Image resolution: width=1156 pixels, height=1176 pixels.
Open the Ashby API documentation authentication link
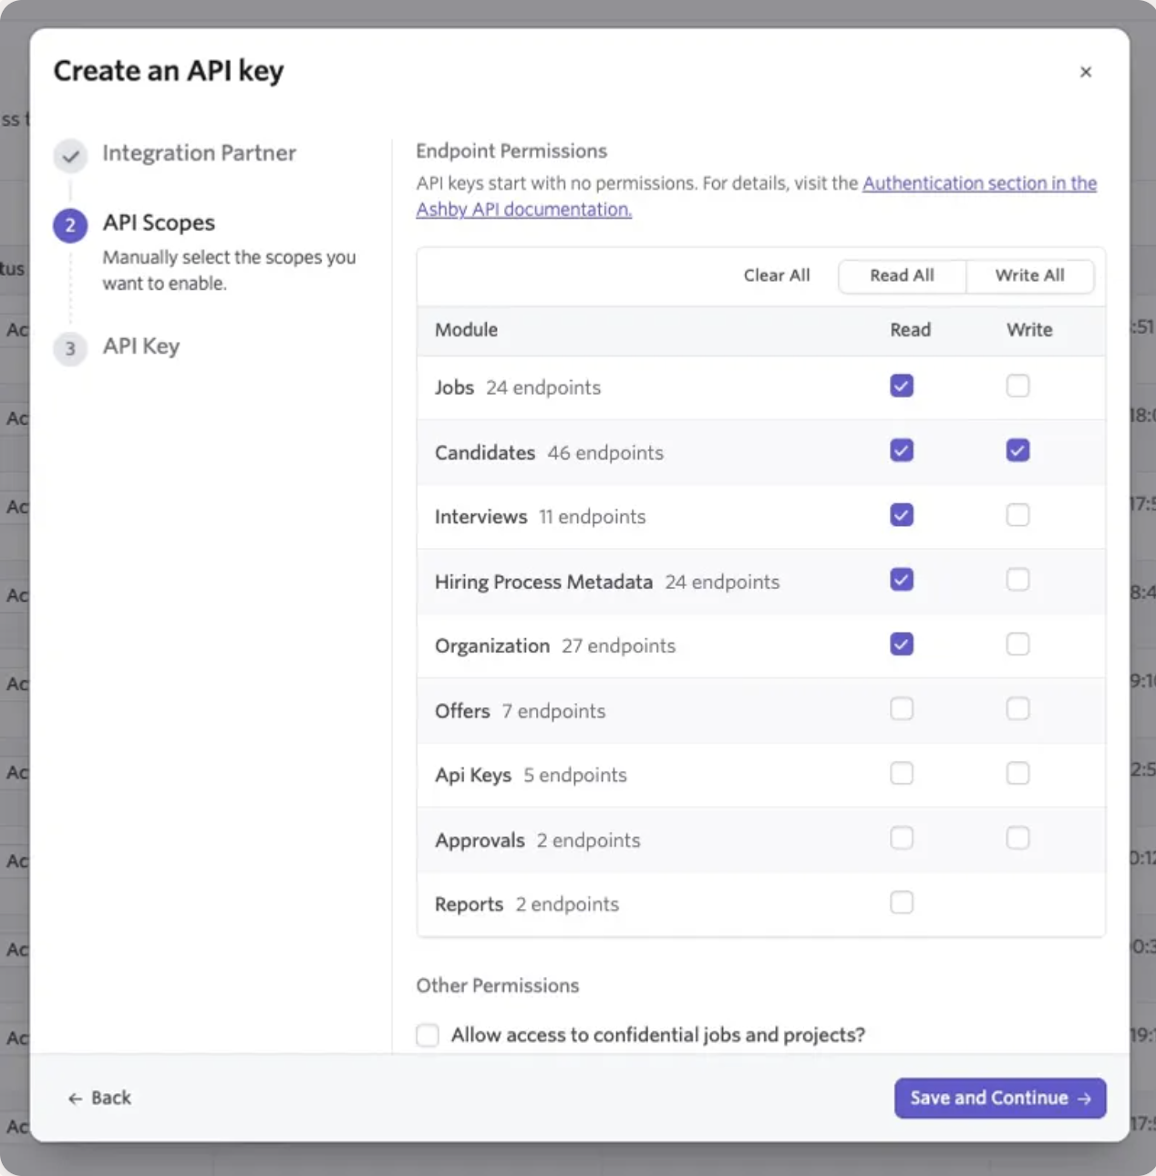click(979, 183)
